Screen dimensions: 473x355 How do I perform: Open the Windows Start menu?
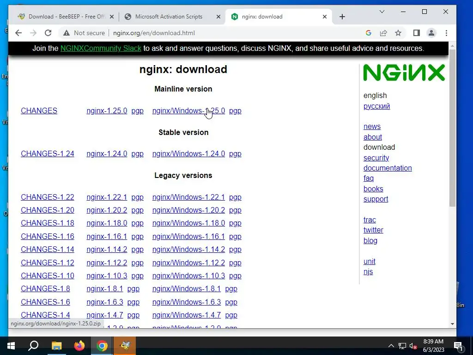(11, 346)
